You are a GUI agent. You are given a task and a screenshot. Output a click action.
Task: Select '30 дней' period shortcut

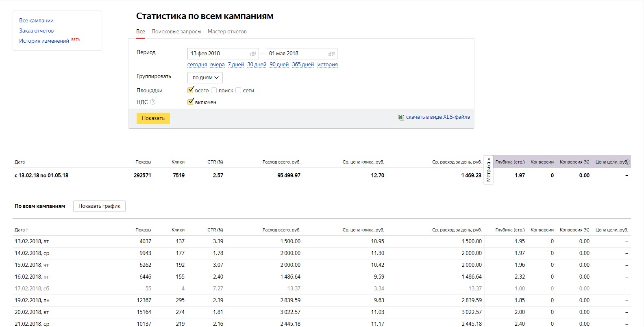point(257,64)
